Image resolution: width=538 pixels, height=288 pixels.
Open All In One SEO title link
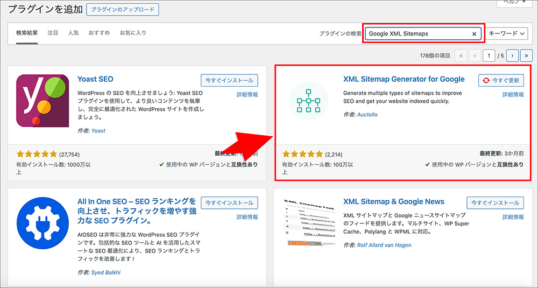coord(137,210)
